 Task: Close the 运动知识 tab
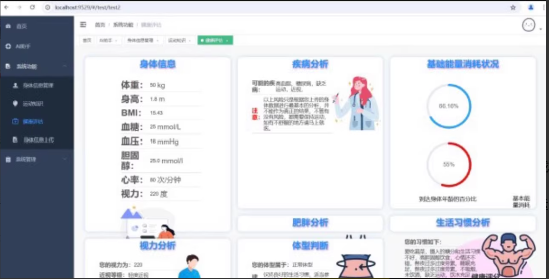pyautogui.click(x=190, y=41)
